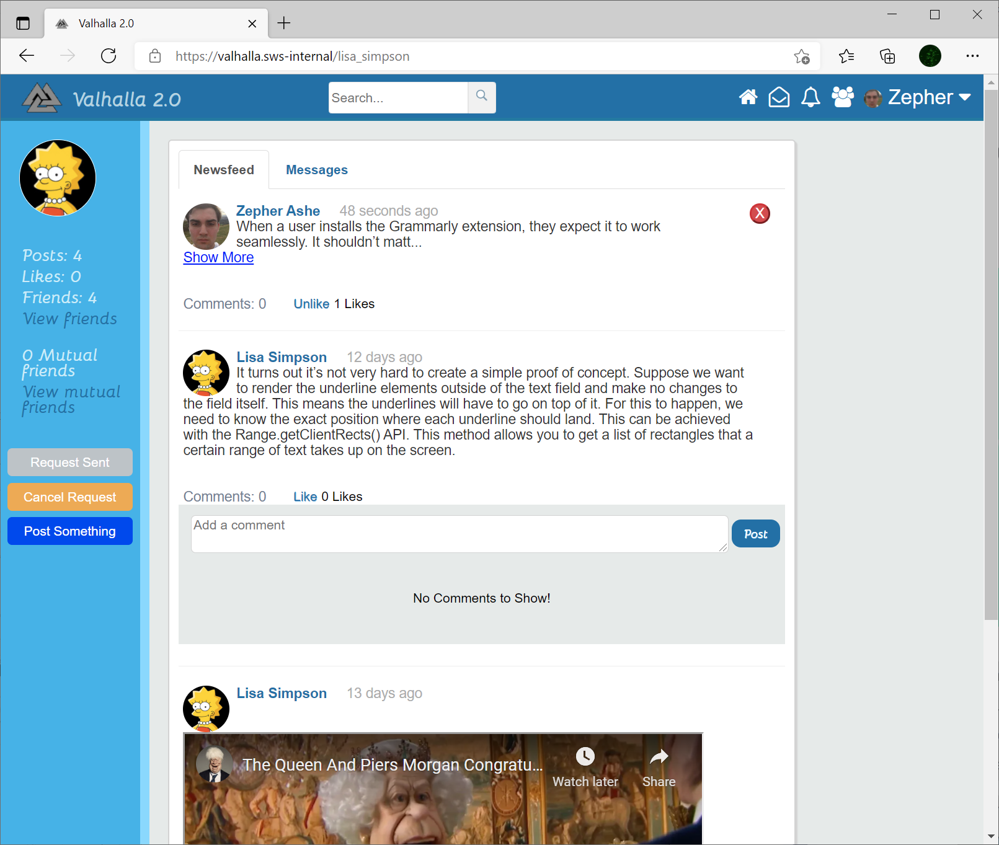Click Cancel Request button

[x=70, y=497]
